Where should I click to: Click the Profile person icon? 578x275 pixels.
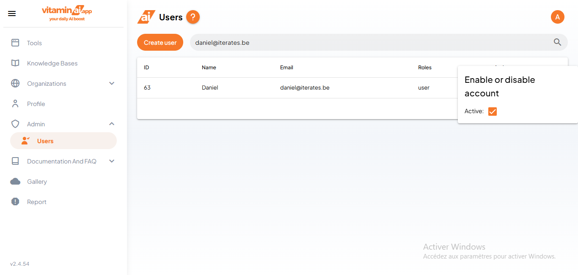coord(15,103)
